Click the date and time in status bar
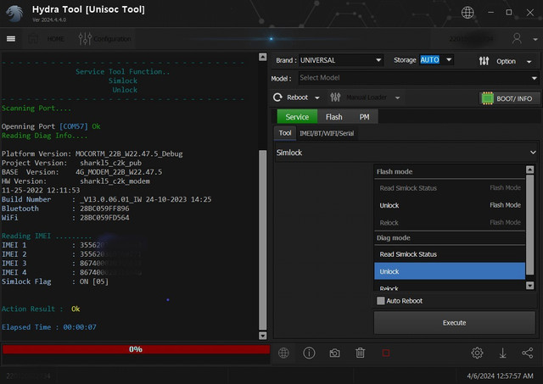The width and height of the screenshot is (543, 384). (500, 376)
